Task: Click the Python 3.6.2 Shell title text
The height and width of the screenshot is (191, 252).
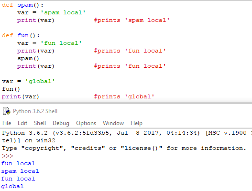Action: (x=35, y=111)
